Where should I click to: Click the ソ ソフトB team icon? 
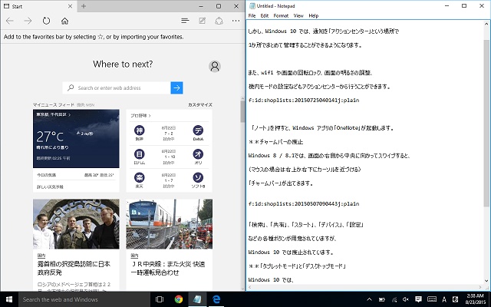pos(198,177)
